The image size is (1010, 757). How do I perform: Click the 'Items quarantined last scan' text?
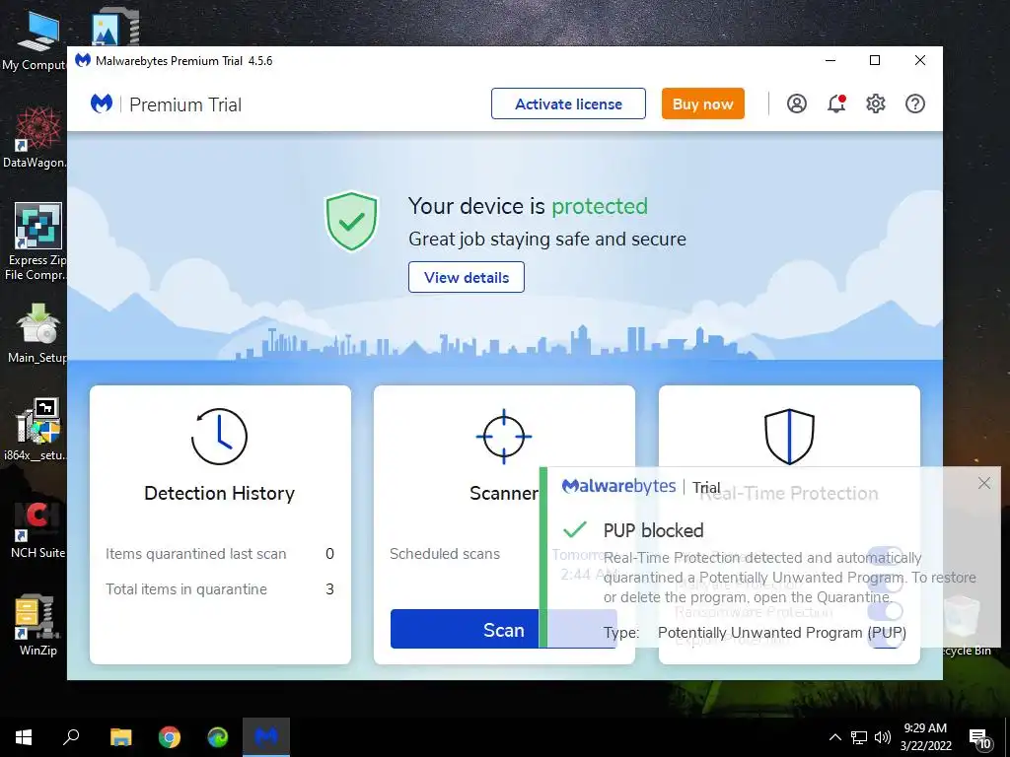196,554
